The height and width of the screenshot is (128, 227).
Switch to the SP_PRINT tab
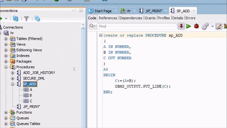pos(153,11)
